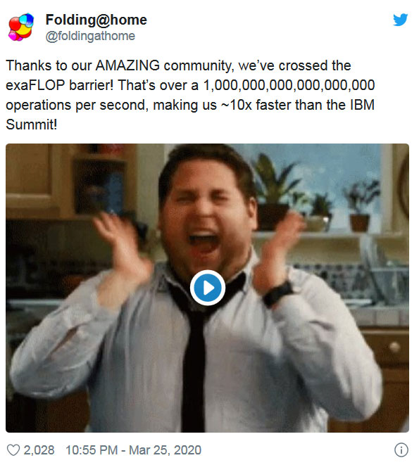Click the 1,000,000,000,000,000,000 number text

pos(289,85)
